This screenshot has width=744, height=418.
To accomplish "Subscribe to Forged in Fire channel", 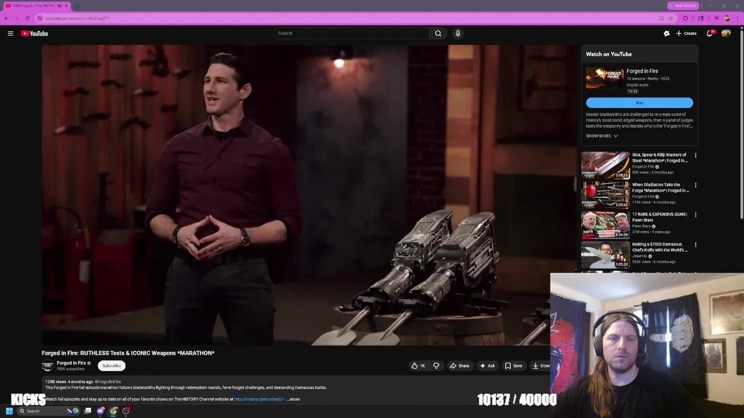I will [x=112, y=366].
